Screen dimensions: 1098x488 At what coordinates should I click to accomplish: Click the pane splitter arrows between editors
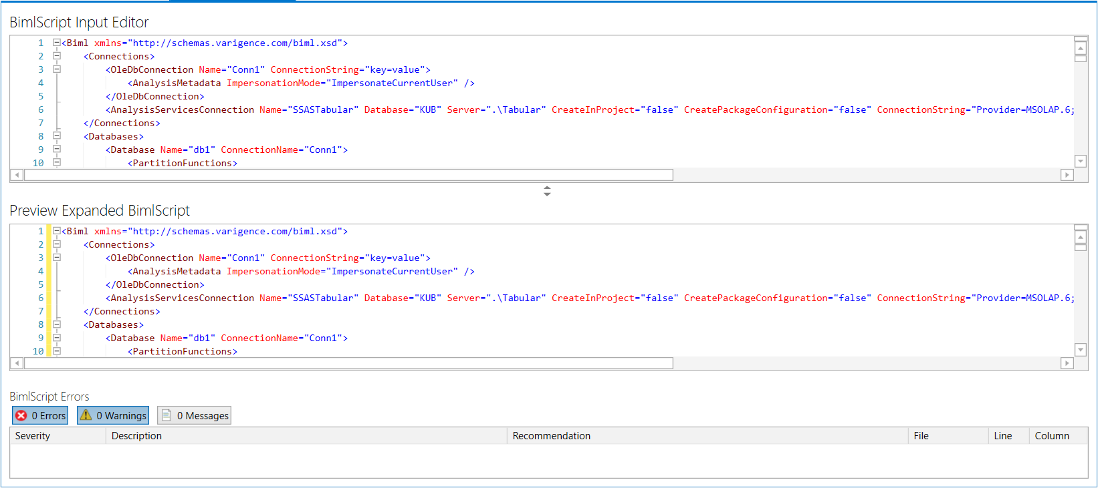pyautogui.click(x=547, y=191)
